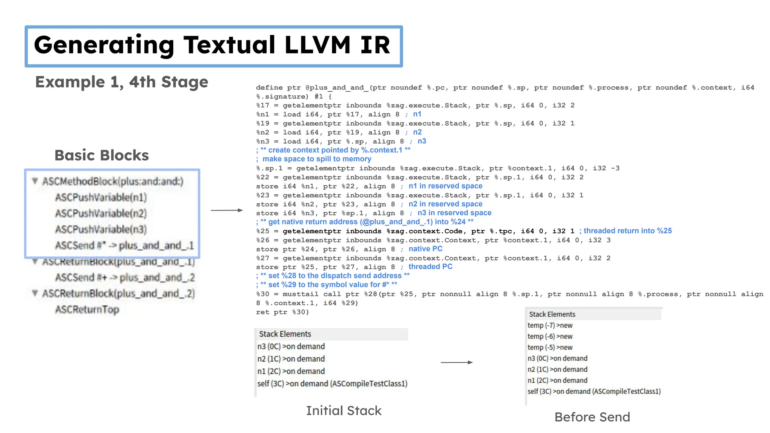Screen dimensions: 770x433
Task: Collapse the ASCReturnBlock(plus_and_and_.2) disclosure triangle
Action: tap(35, 293)
